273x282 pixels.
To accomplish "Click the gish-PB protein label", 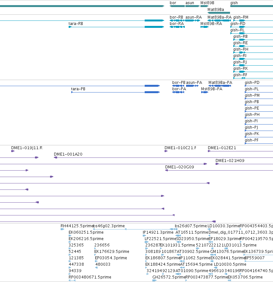I will coord(252,102).
